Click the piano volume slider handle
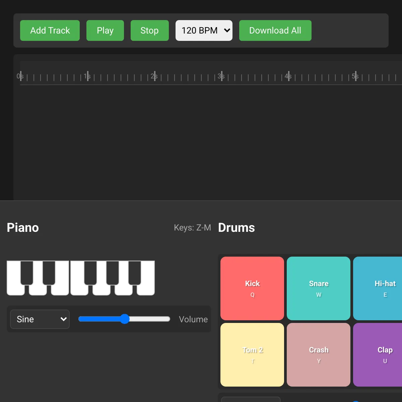This screenshot has height=402, width=402. [125, 319]
